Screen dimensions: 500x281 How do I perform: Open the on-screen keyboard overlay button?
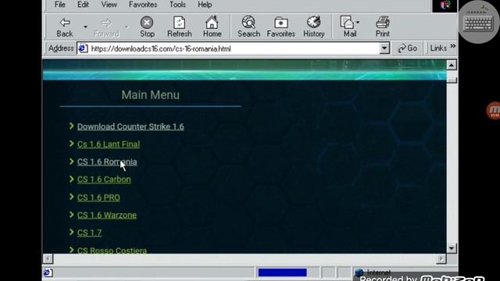tap(479, 23)
